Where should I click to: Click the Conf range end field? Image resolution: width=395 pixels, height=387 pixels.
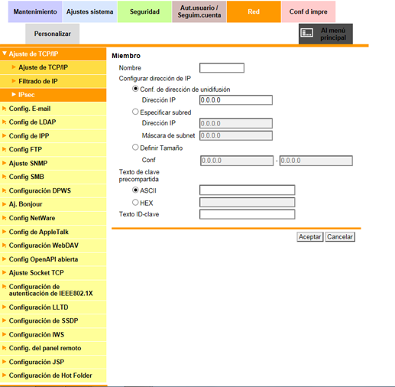tap(316, 161)
